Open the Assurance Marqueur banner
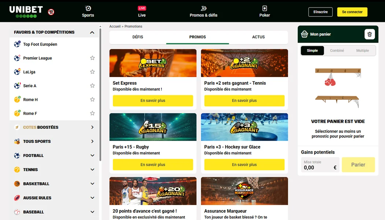 click(244, 191)
